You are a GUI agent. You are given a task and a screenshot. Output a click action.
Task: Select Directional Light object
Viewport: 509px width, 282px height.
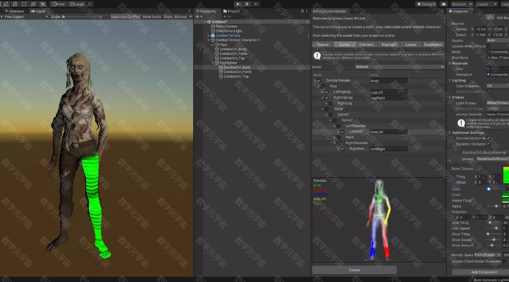229,31
